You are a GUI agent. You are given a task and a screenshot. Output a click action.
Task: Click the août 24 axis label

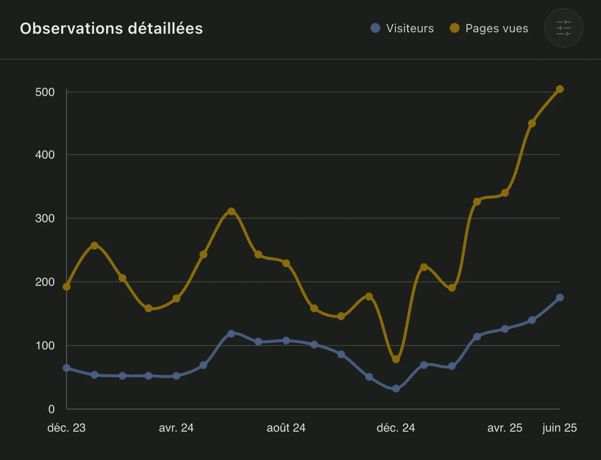tap(286, 428)
